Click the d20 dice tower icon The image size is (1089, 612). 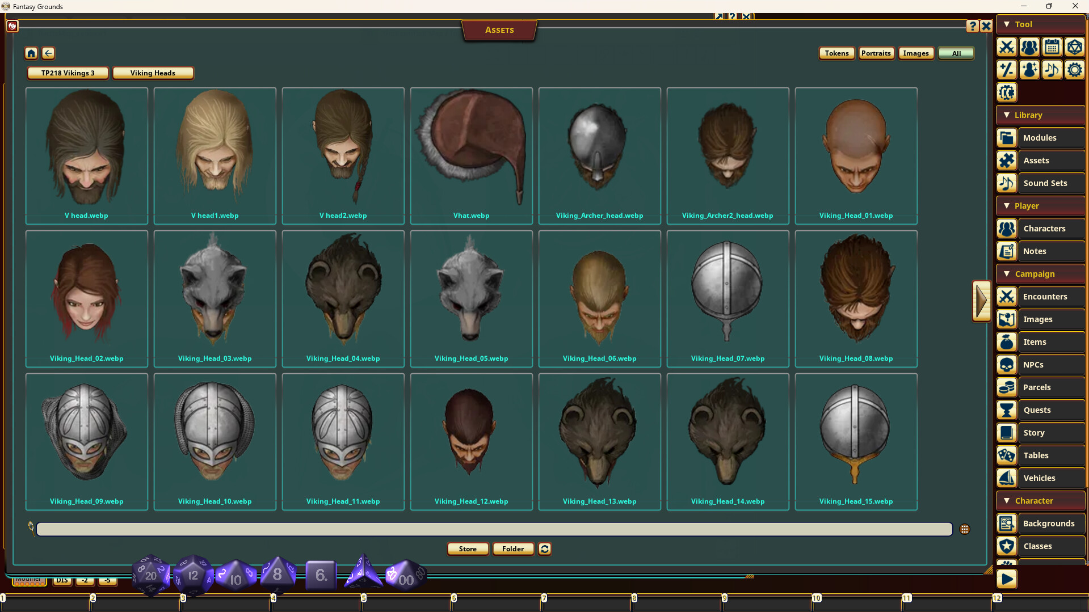pyautogui.click(x=1074, y=47)
